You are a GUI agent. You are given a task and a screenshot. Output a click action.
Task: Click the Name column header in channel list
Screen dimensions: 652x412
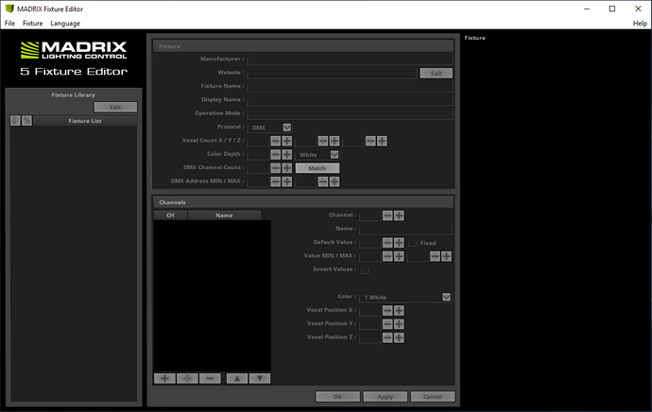coord(224,215)
